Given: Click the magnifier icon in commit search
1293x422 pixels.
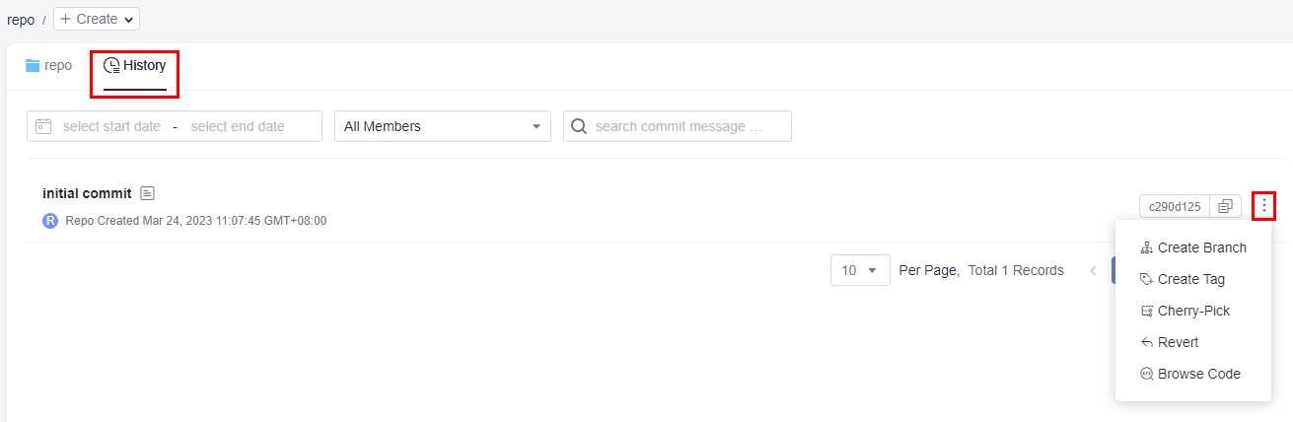Looking at the screenshot, I should [579, 126].
